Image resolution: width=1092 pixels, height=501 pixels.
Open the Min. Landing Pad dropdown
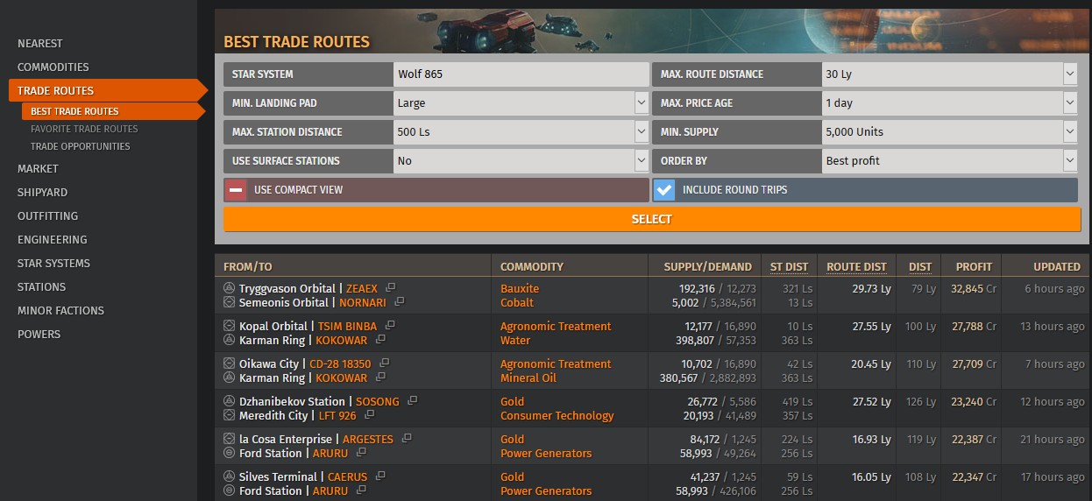click(x=521, y=103)
